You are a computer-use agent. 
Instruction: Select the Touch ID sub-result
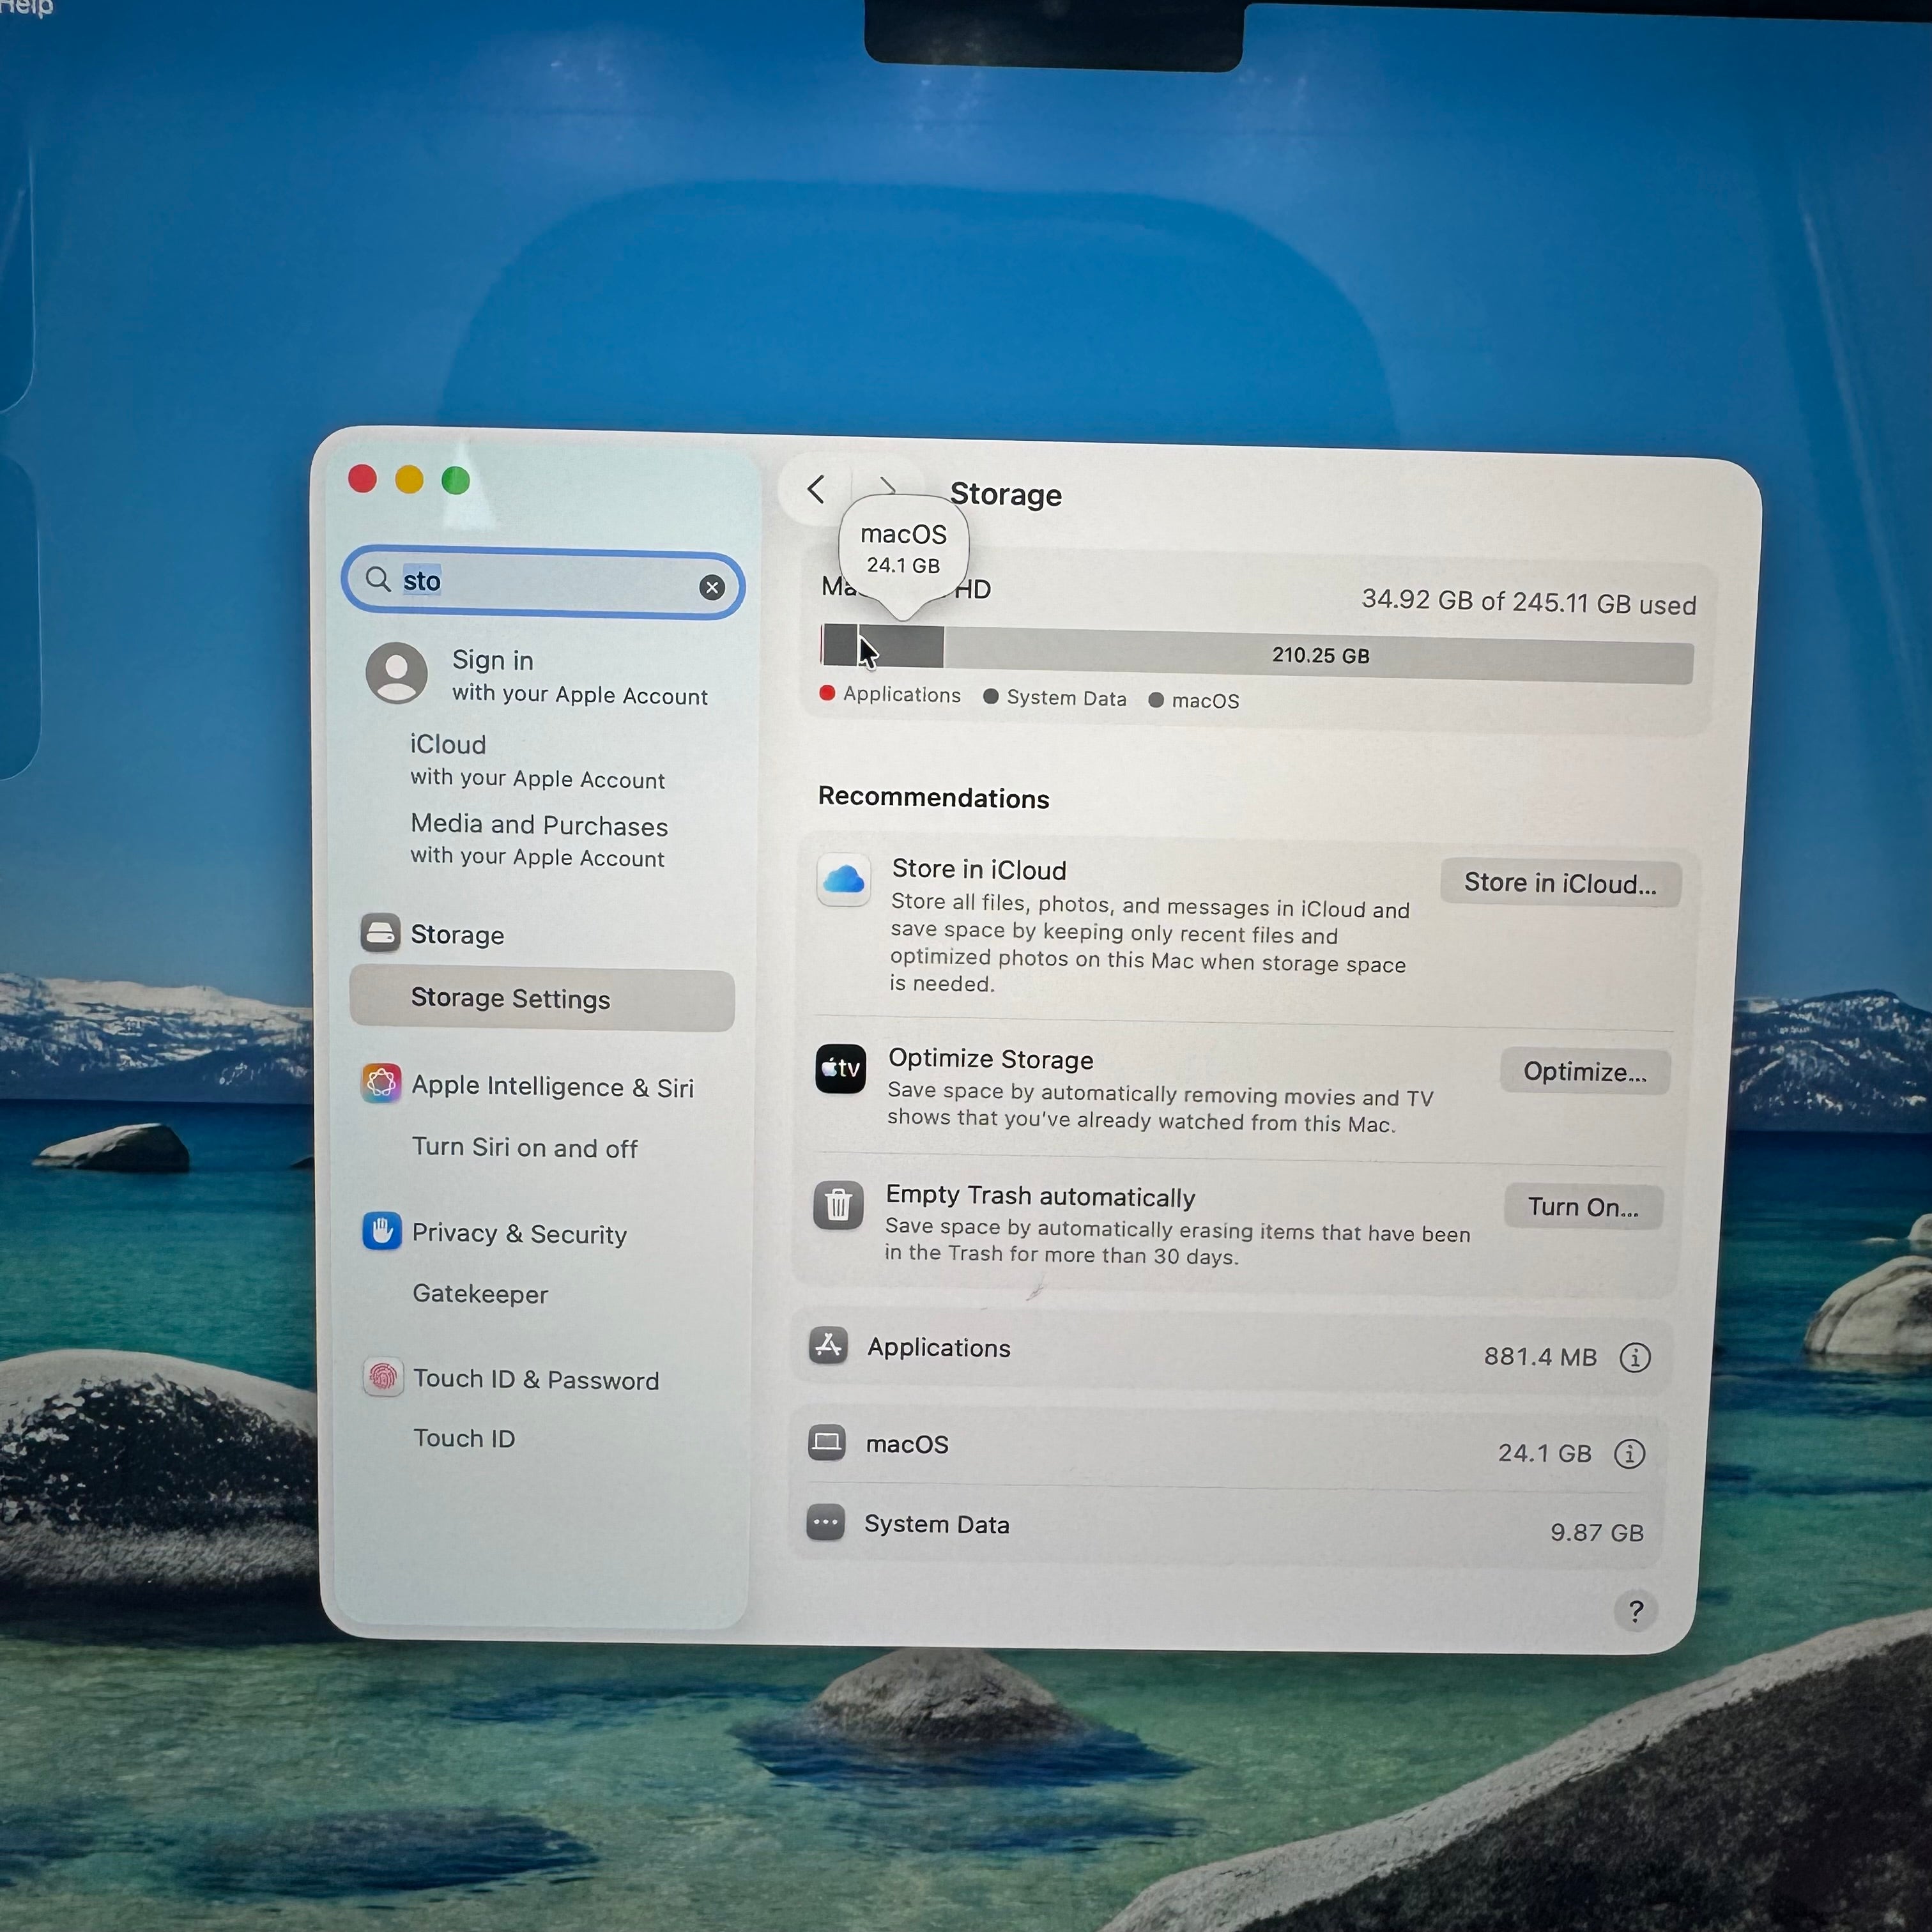464,1438
